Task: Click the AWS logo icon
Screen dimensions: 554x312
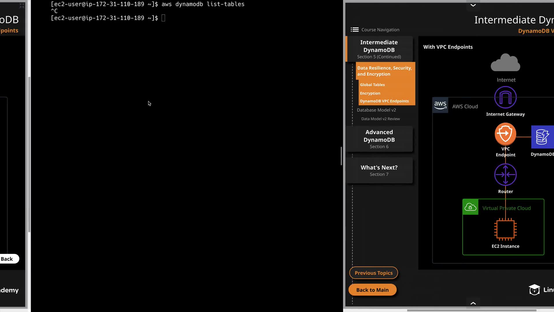Action: pos(440,105)
